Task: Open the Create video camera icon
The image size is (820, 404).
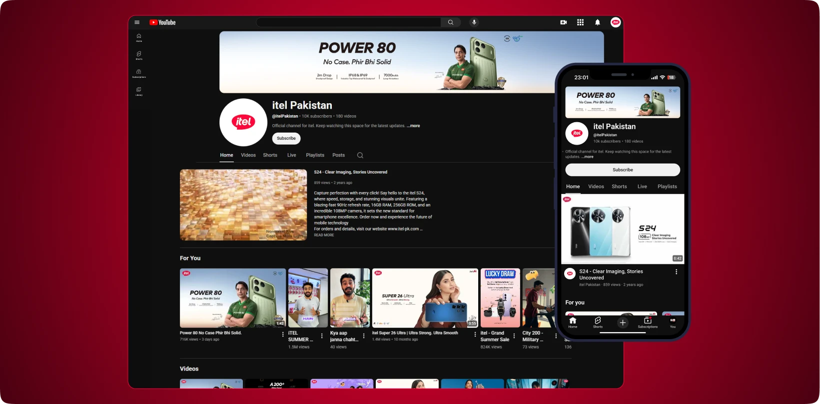Action: (x=564, y=22)
